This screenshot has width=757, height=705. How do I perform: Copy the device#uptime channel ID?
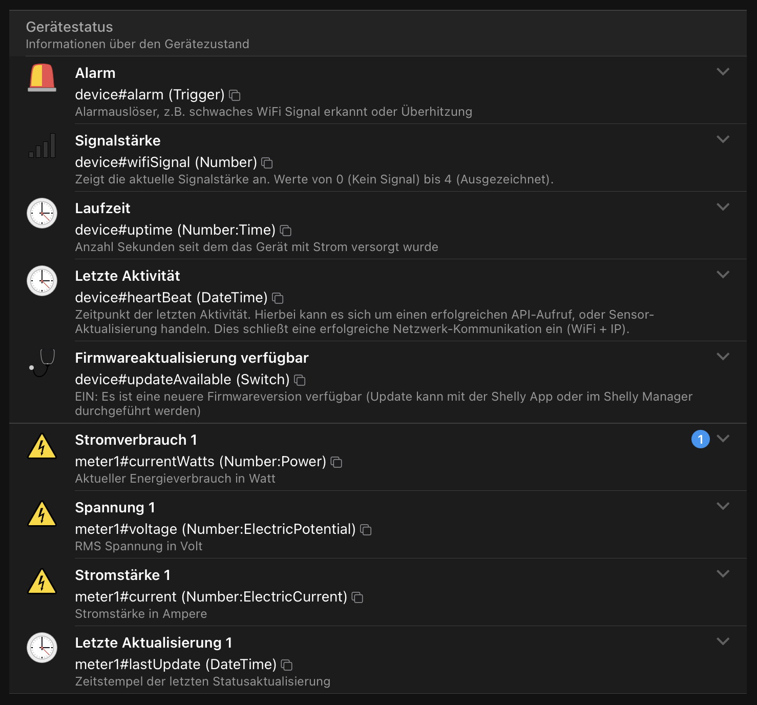(286, 231)
